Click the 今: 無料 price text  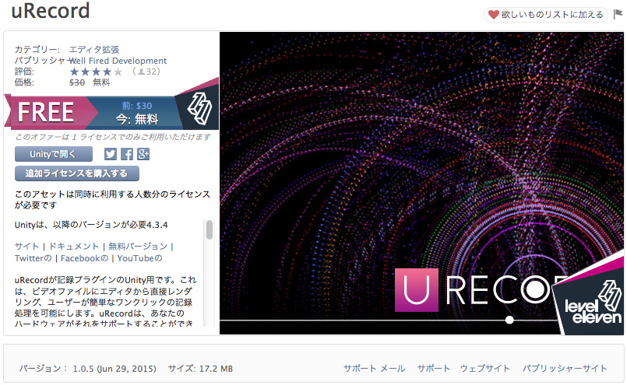(x=137, y=119)
